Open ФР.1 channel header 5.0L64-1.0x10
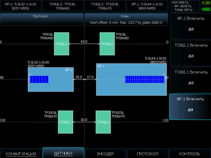 pos(147,6)
